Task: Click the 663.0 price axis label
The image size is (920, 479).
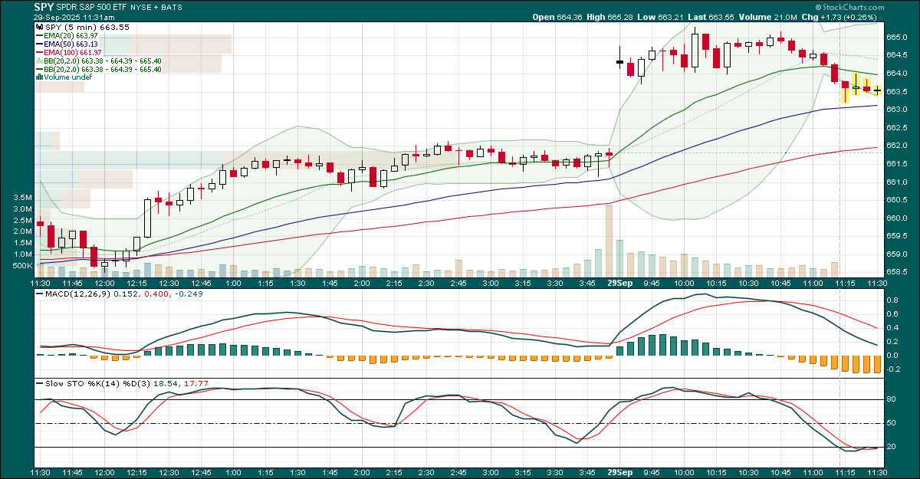Action: (x=897, y=110)
